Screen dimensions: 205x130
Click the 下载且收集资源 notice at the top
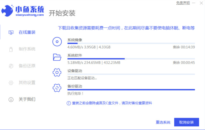[x=126, y=28]
